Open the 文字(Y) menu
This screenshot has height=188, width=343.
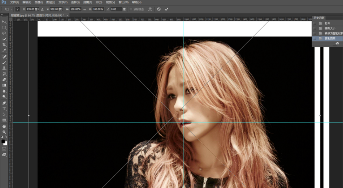click(63, 2)
